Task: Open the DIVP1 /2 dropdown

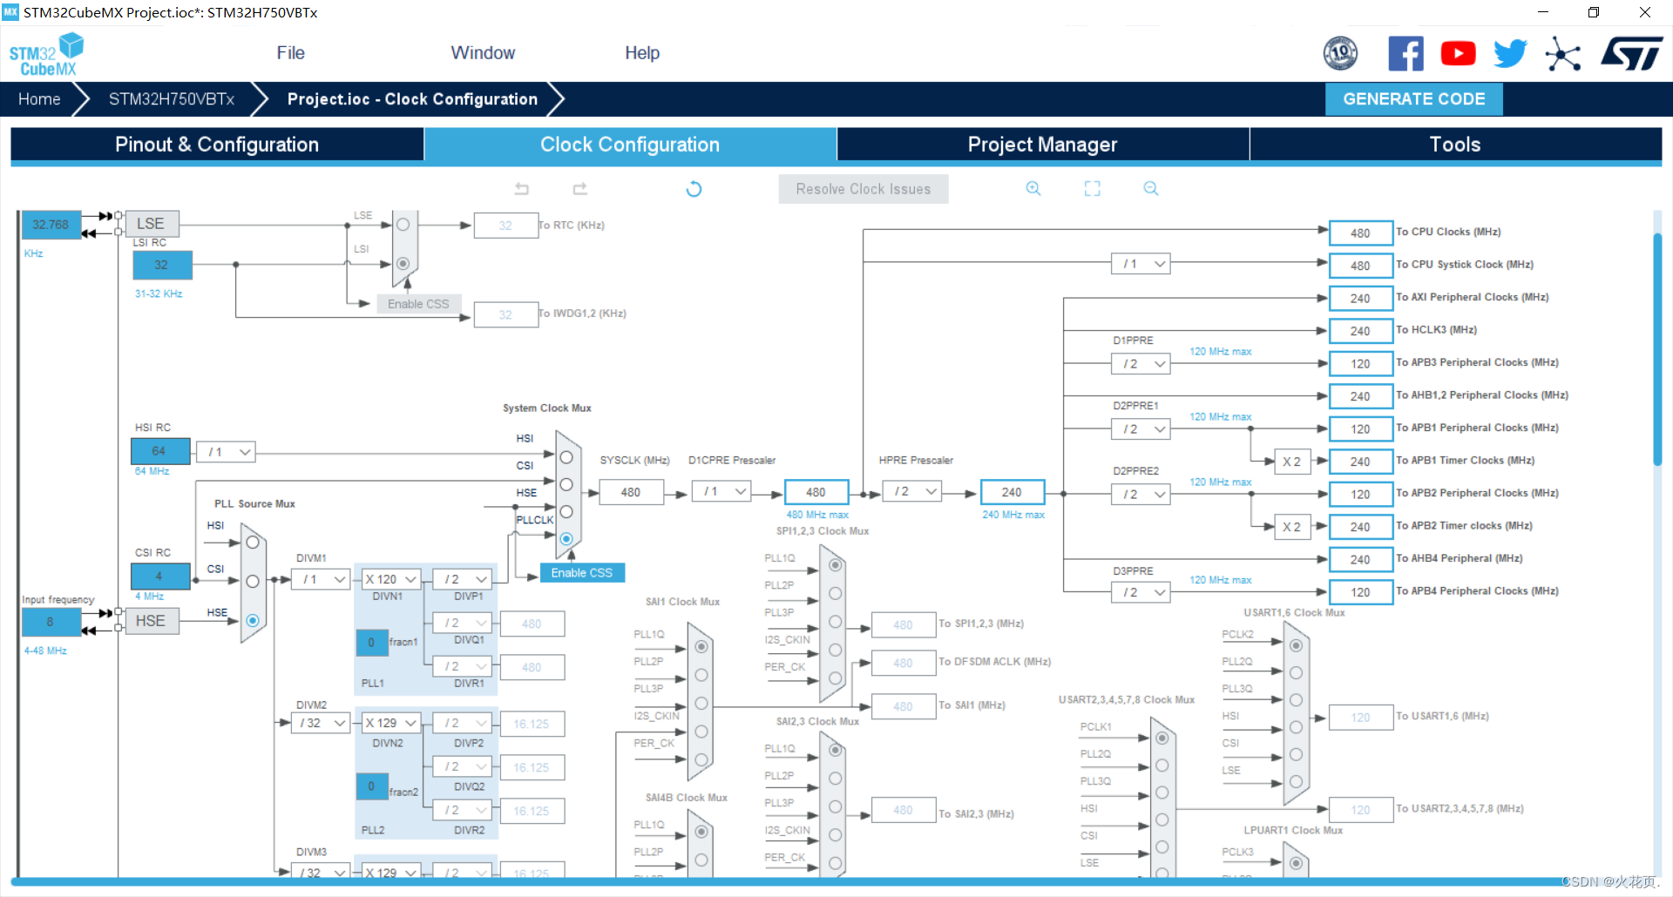Action: (463, 579)
